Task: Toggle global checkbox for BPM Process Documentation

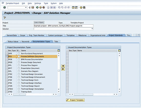Action: [x=19, y=60]
